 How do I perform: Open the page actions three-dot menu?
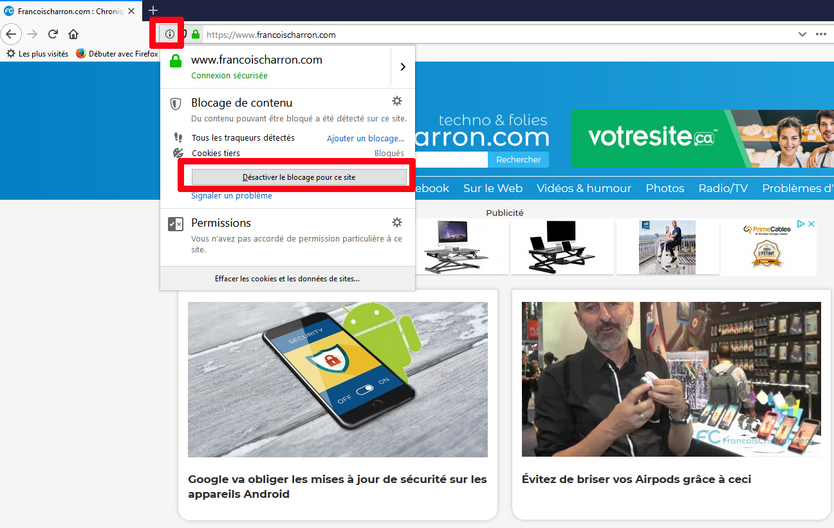click(821, 34)
